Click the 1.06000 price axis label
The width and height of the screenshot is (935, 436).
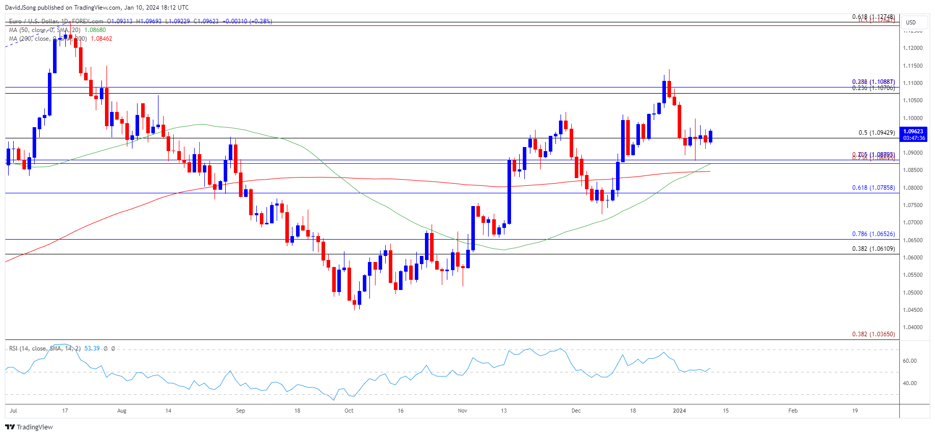click(x=913, y=257)
